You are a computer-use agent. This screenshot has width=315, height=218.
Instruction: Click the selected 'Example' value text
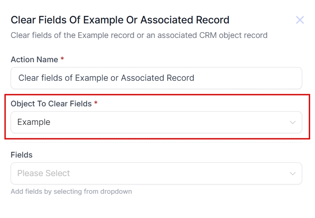pyautogui.click(x=34, y=122)
